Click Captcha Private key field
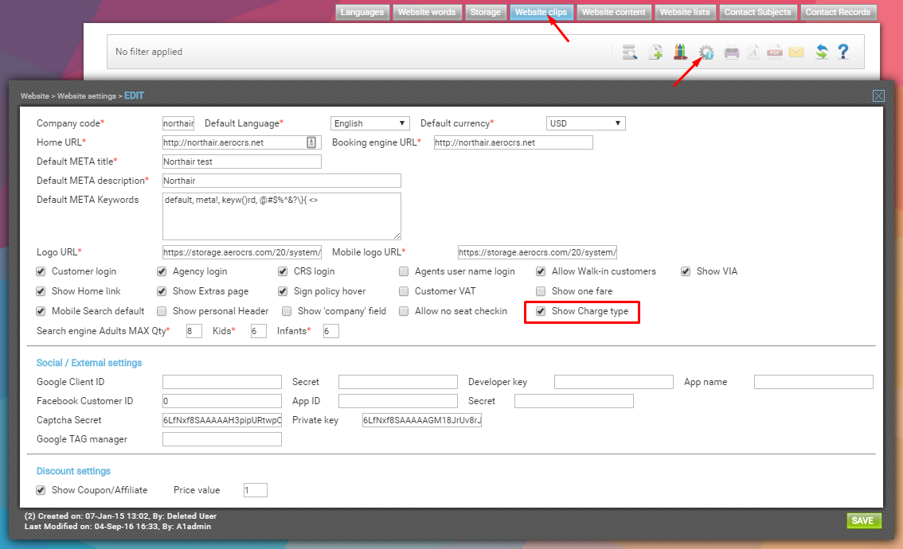The width and height of the screenshot is (903, 549). click(421, 420)
